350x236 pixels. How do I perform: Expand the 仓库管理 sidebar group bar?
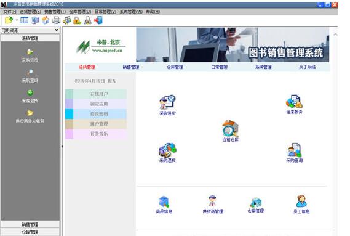pyautogui.click(x=30, y=232)
